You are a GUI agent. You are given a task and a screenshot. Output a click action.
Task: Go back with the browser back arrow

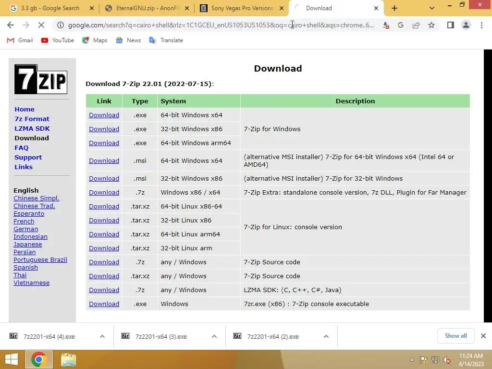point(11,25)
